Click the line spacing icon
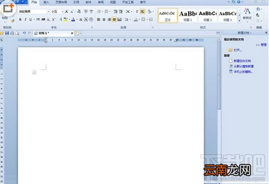The height and width of the screenshot is (184, 269). click(x=126, y=20)
